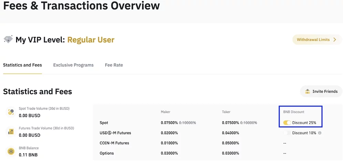Click the USDⓈ-M Futures taker fee 0.04000%
The width and height of the screenshot is (343, 163).
click(230, 133)
